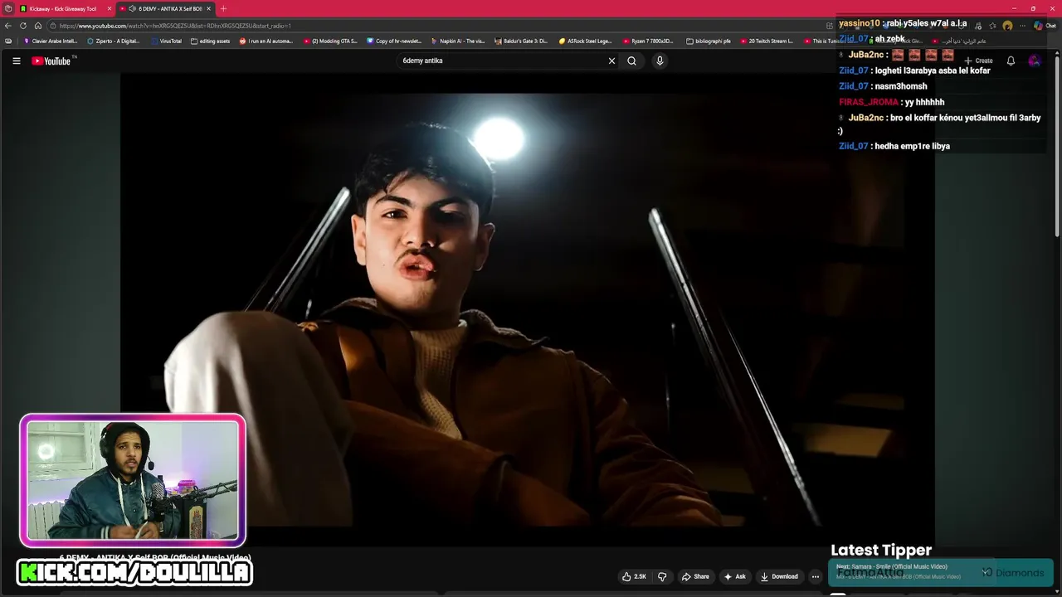Click the leftmost bookmarks bar icon
This screenshot has width=1062, height=597.
pyautogui.click(x=8, y=41)
